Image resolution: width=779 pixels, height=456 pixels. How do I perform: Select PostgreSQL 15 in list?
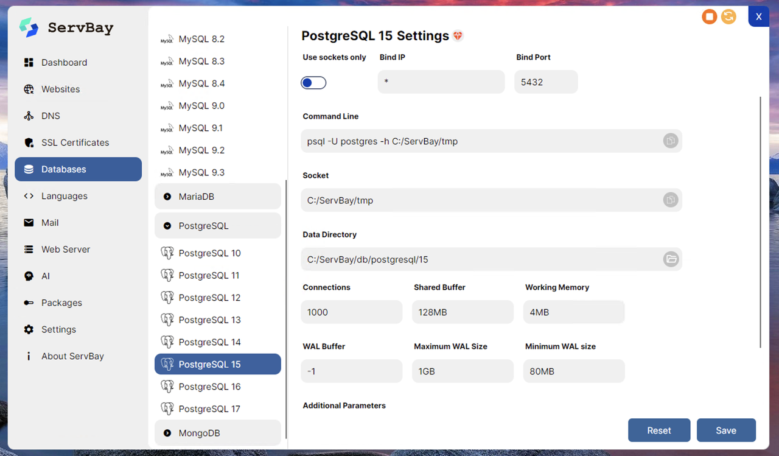(218, 364)
